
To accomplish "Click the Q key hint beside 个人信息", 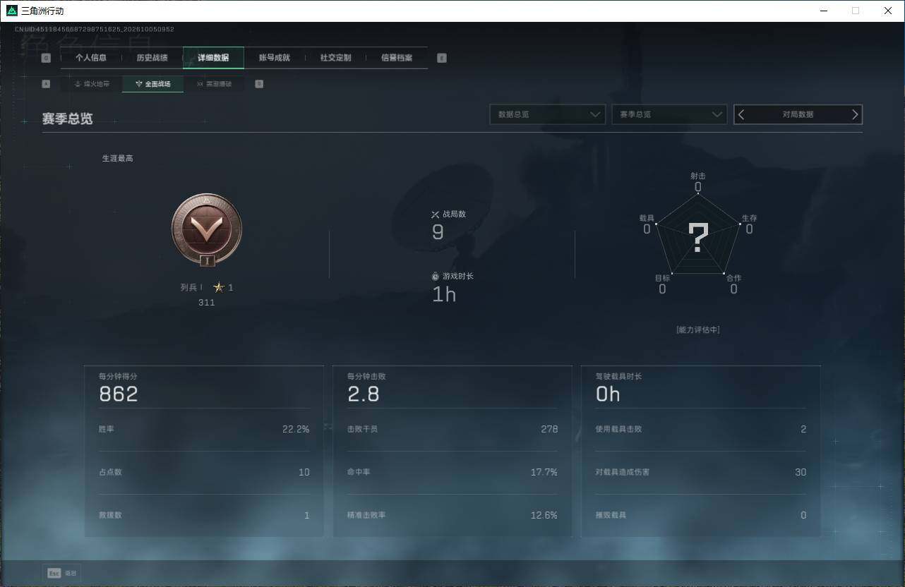I will [x=46, y=58].
